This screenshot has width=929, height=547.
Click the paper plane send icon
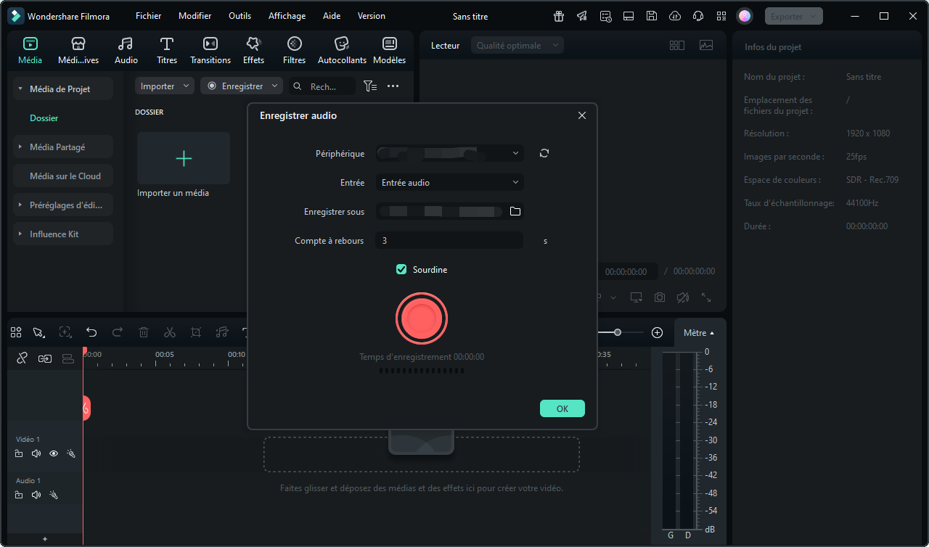(x=582, y=16)
